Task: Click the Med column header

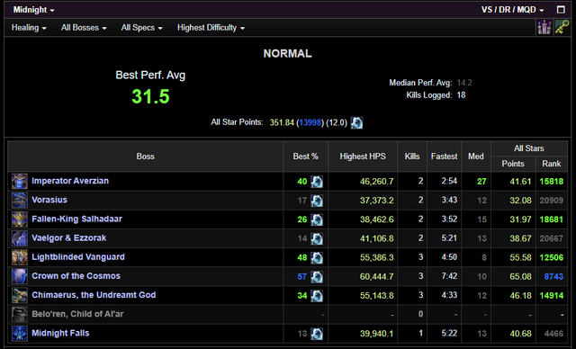Action: click(476, 157)
